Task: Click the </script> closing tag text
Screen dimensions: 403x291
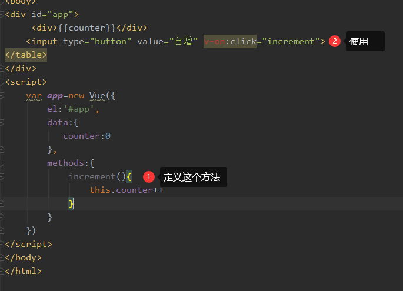Action: (28, 244)
